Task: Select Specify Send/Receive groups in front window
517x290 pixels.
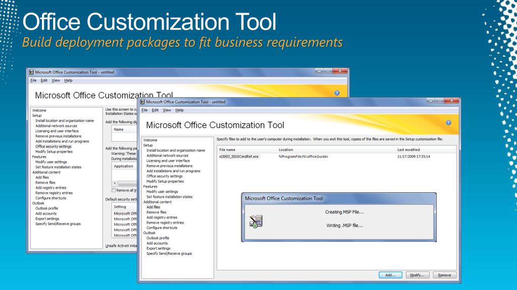Action: (x=169, y=254)
